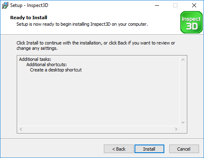The image size is (204, 158).
Task: Click the disabled maximize button
Action: pyautogui.click(x=175, y=5)
